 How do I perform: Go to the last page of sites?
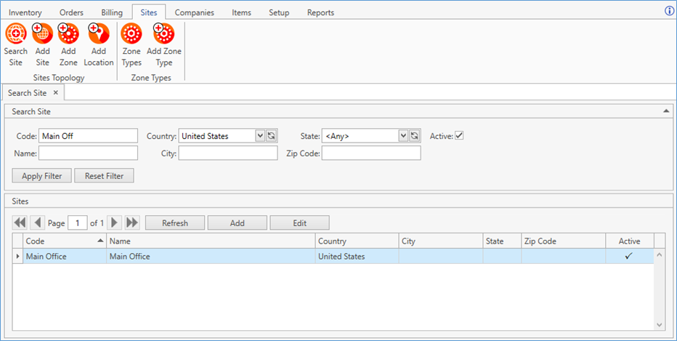(x=132, y=222)
